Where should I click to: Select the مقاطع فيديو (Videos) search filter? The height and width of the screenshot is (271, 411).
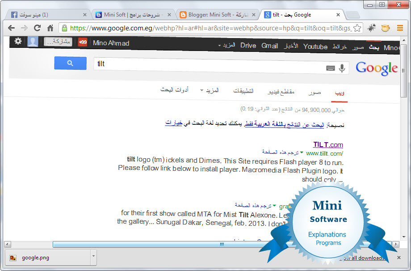pos(281,92)
